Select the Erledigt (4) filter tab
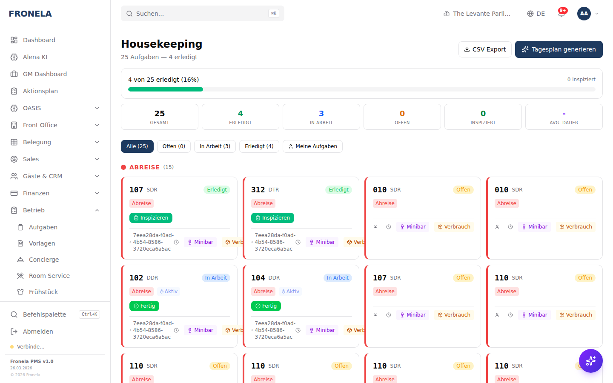The image size is (613, 383). coord(259,146)
